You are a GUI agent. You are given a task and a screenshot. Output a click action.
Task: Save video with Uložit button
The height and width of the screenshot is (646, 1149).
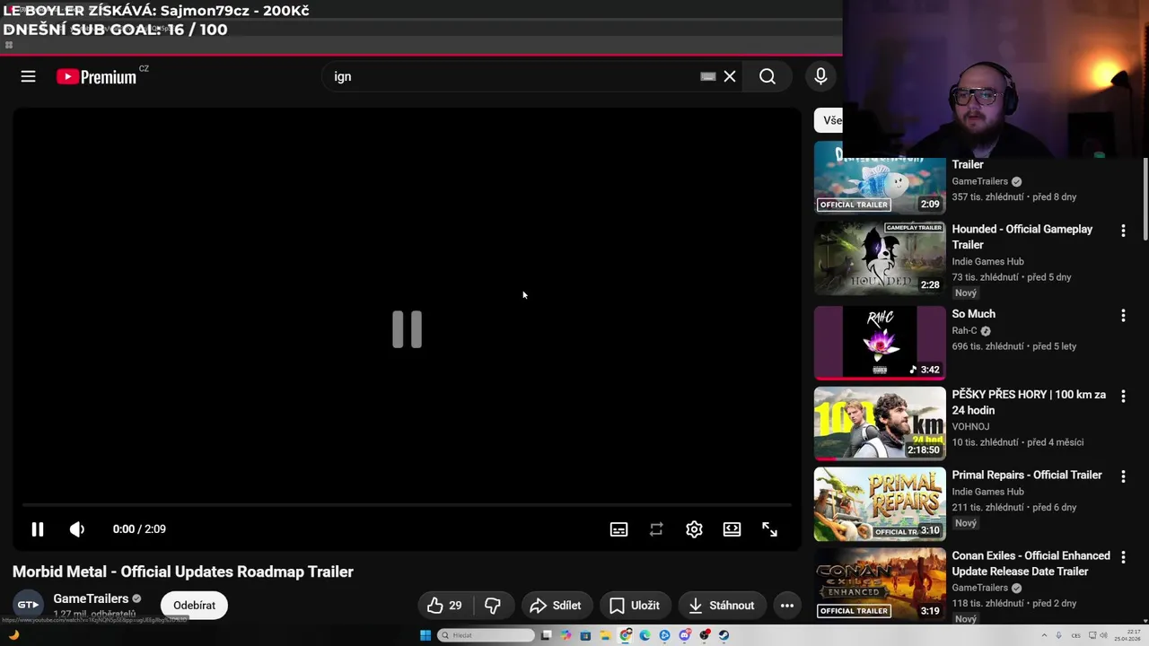click(x=635, y=606)
